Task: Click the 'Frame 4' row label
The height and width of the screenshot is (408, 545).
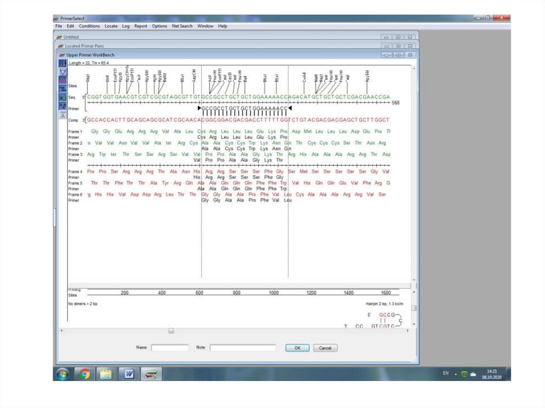Action: coord(75,172)
